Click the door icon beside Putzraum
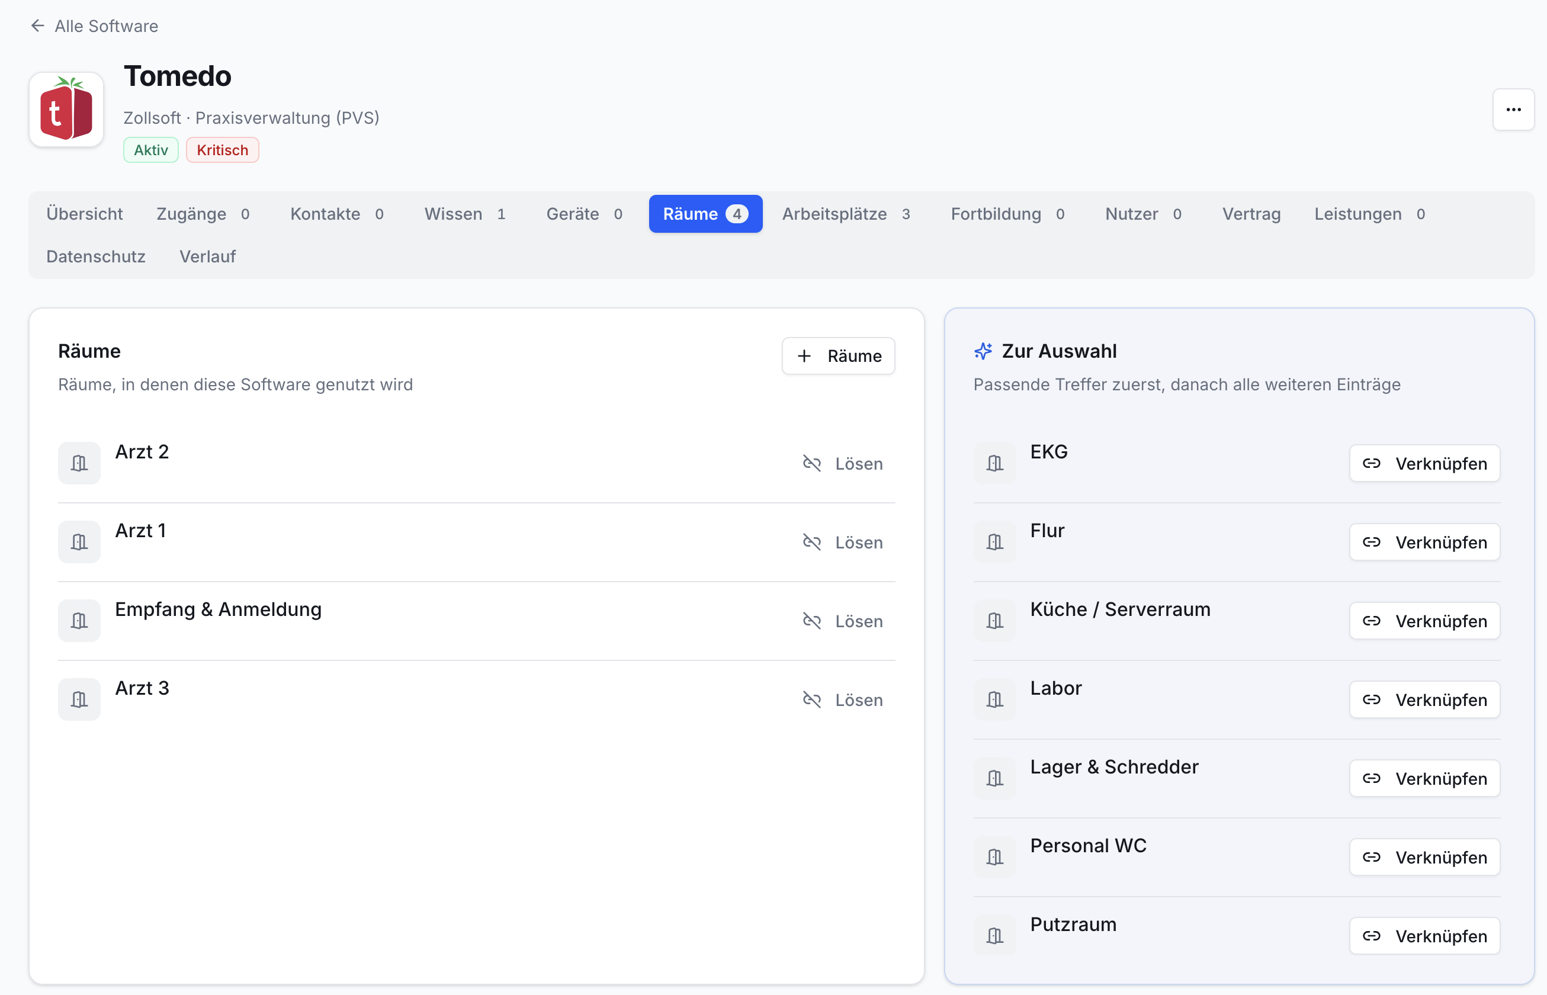The width and height of the screenshot is (1547, 995). point(995,936)
